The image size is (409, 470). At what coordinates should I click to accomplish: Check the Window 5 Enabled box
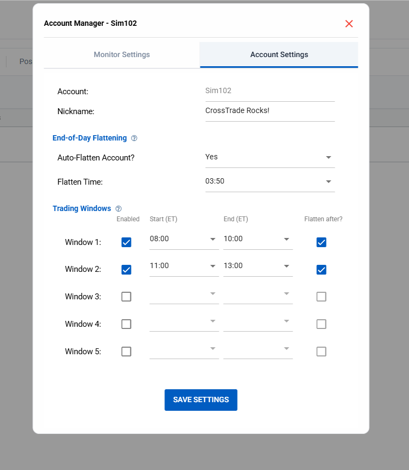point(126,352)
